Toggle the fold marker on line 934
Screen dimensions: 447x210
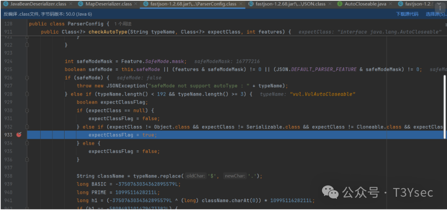(x=27, y=143)
